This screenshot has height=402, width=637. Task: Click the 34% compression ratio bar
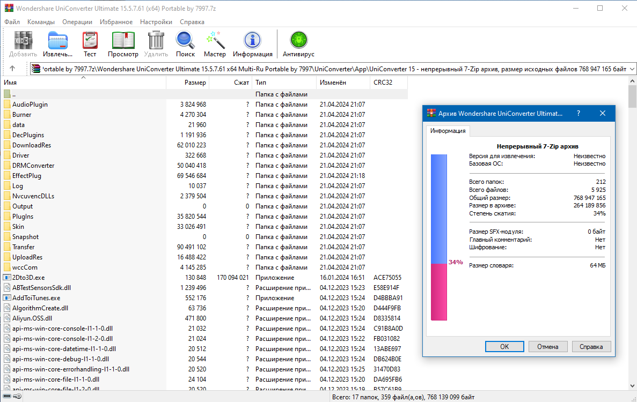(439, 237)
